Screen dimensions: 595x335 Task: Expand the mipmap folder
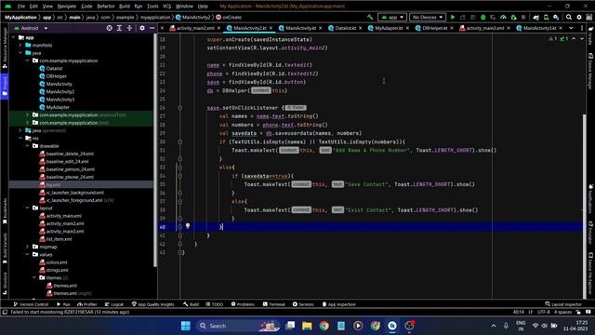[x=27, y=247]
